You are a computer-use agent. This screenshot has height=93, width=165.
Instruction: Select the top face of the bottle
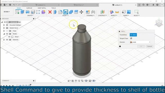[x=82, y=27]
